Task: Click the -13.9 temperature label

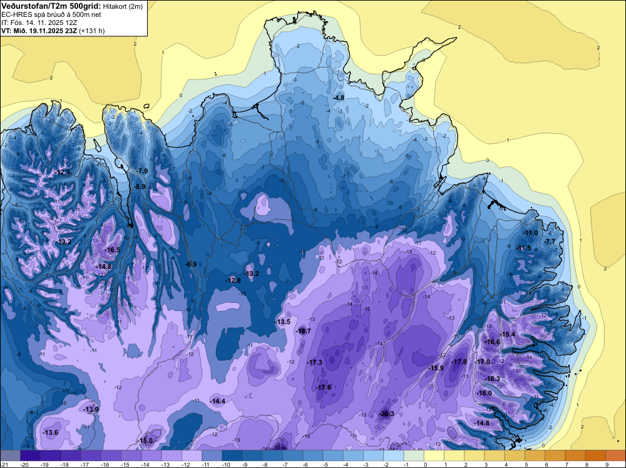Action: (91, 409)
